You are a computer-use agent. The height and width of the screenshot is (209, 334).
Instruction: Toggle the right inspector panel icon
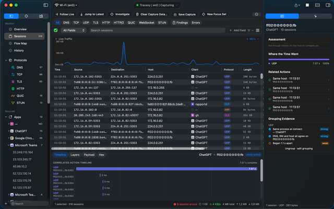coord(328,5)
